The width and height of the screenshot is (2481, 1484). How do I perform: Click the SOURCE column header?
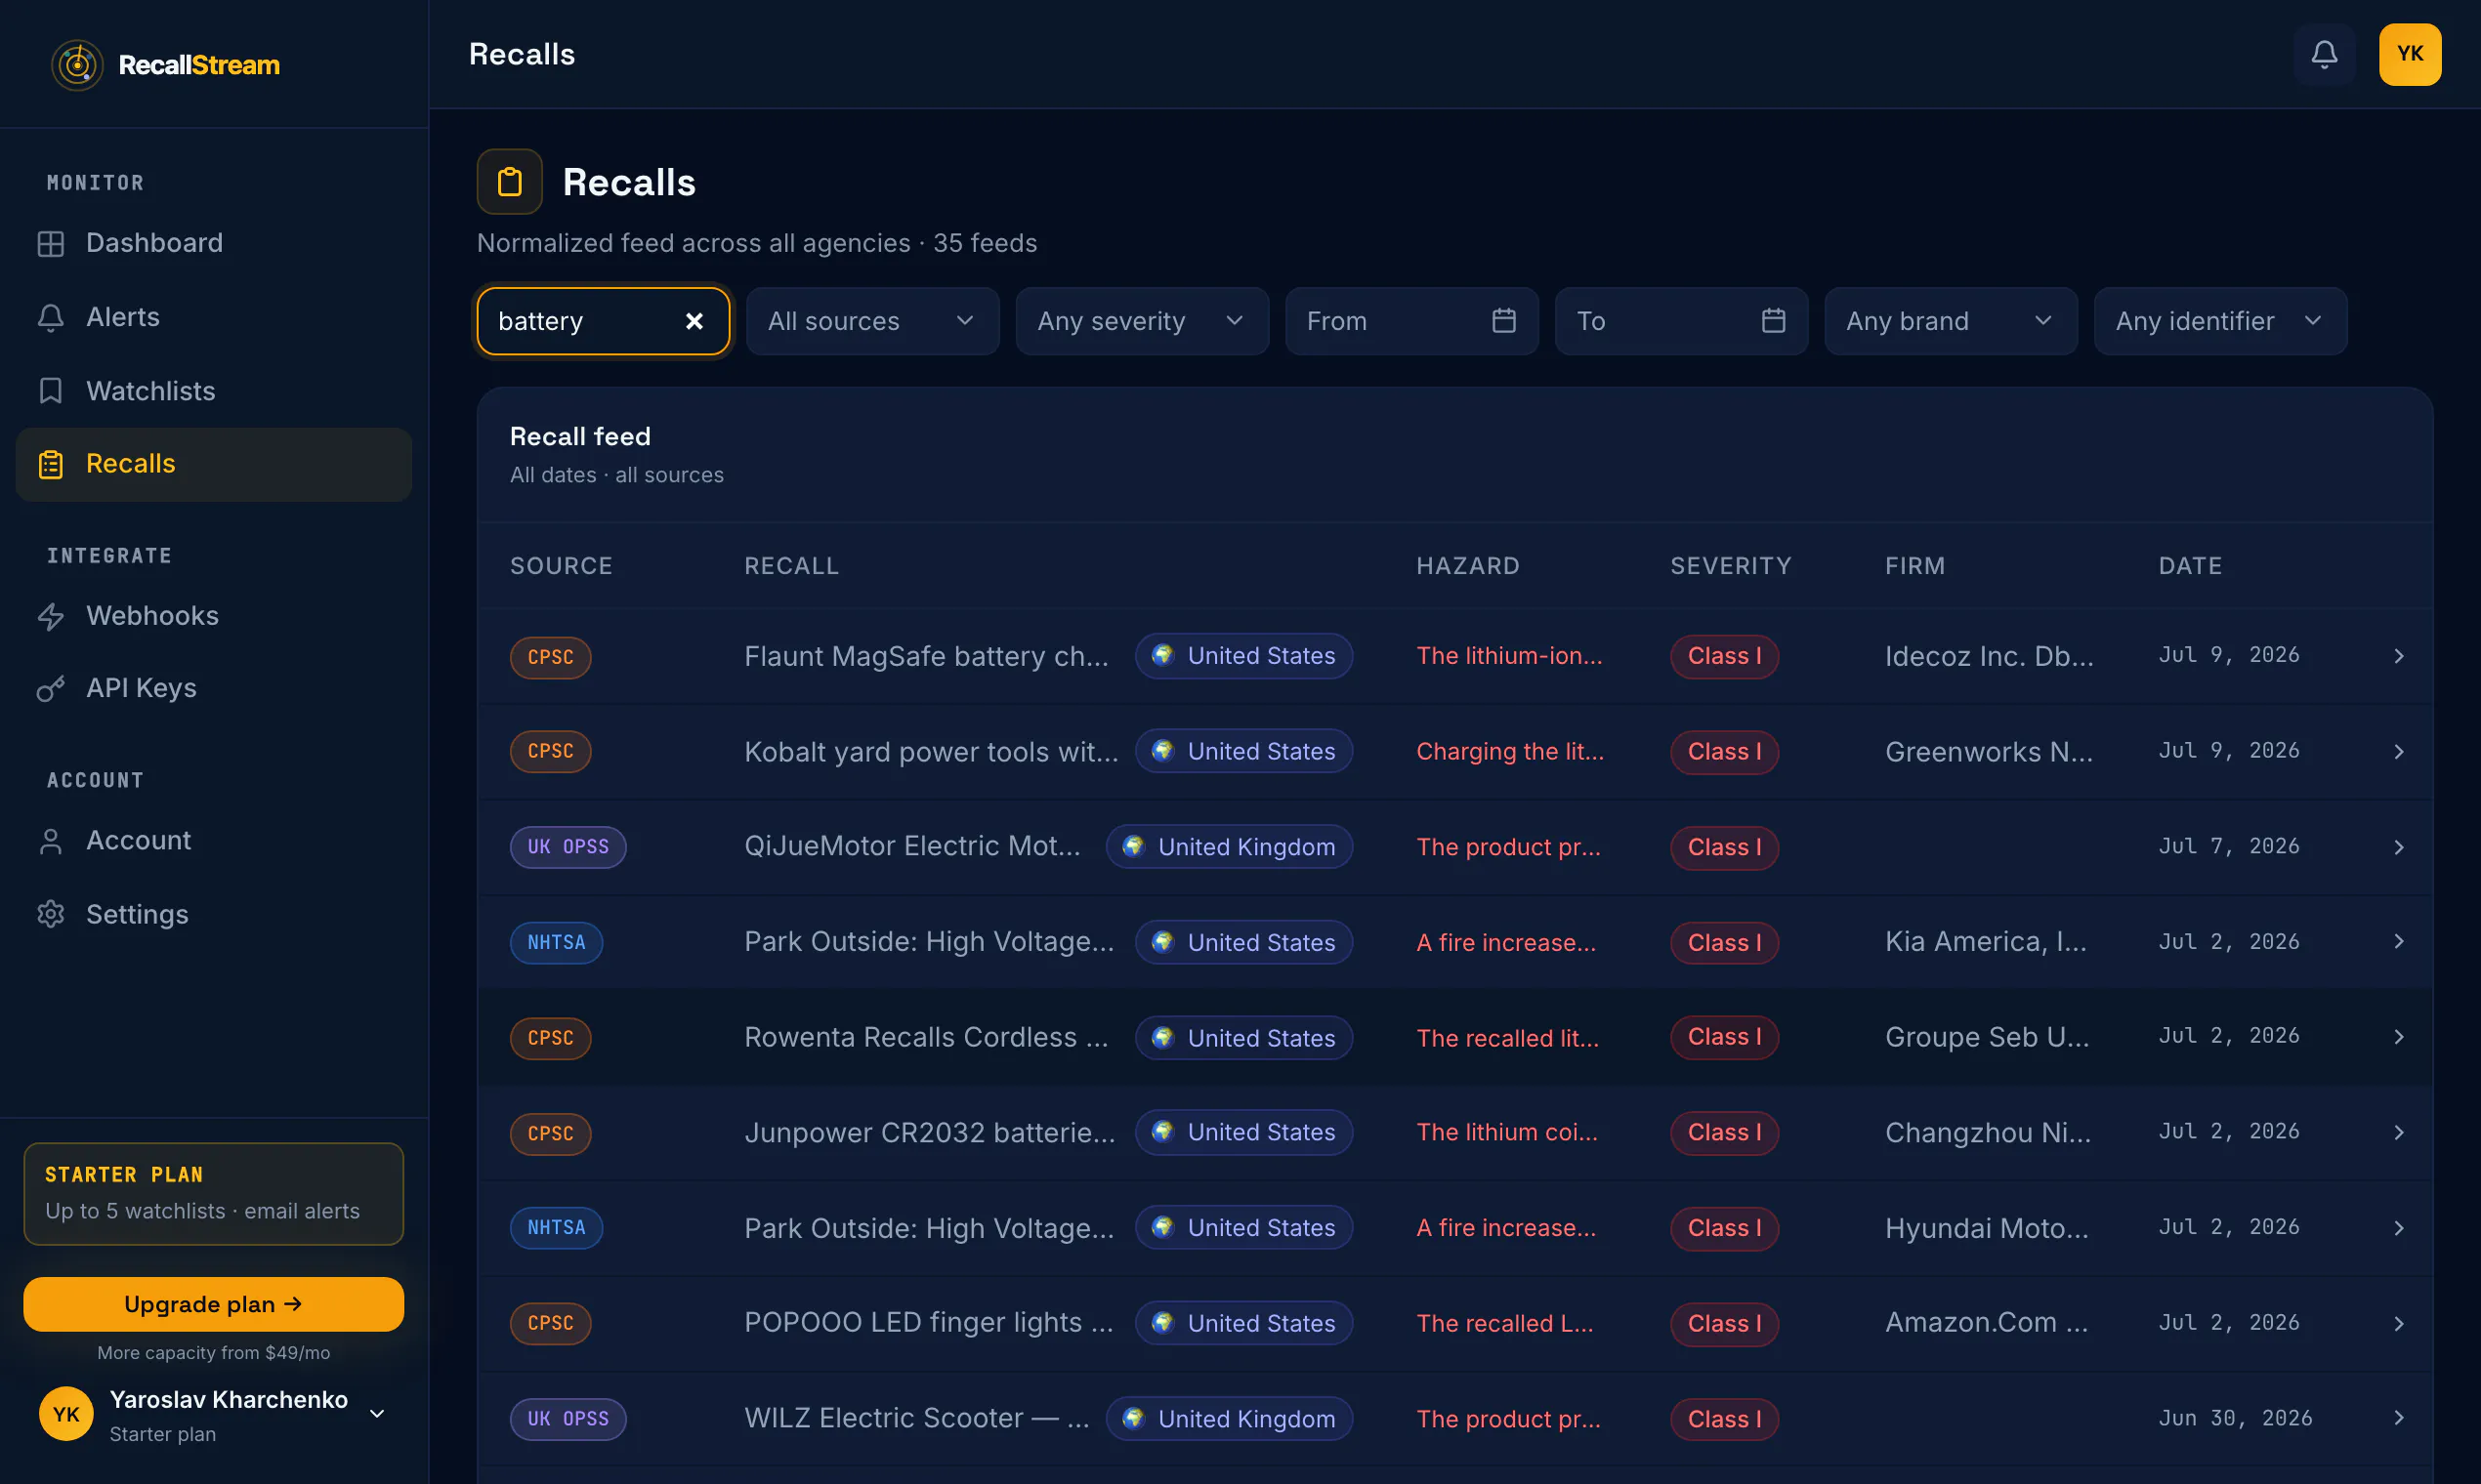(x=562, y=566)
